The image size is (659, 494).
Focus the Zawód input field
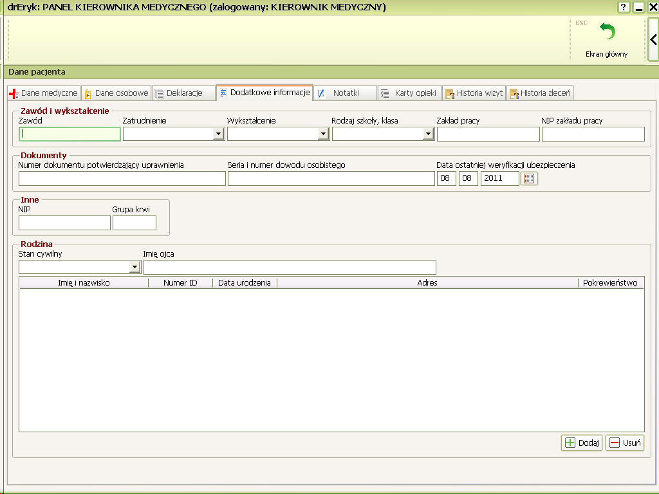pos(70,134)
